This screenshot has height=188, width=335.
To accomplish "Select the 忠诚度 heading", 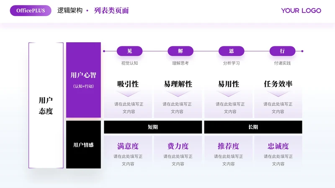I will 278,146.
